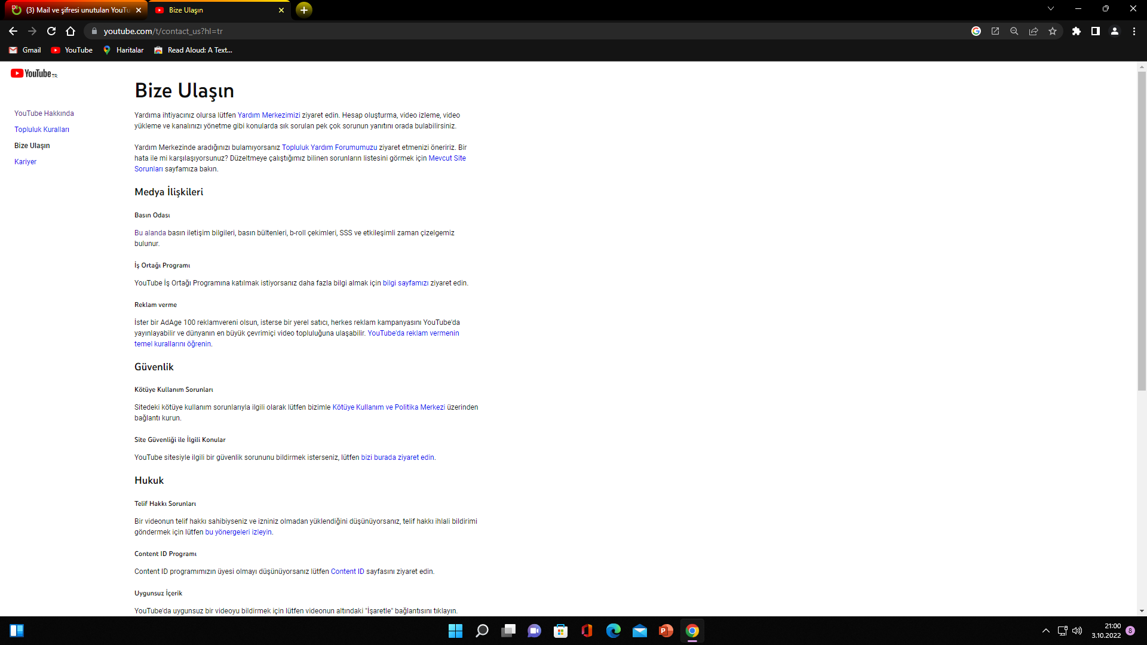
Task: Open the Yardım Merkezimizi link
Action: click(x=269, y=115)
